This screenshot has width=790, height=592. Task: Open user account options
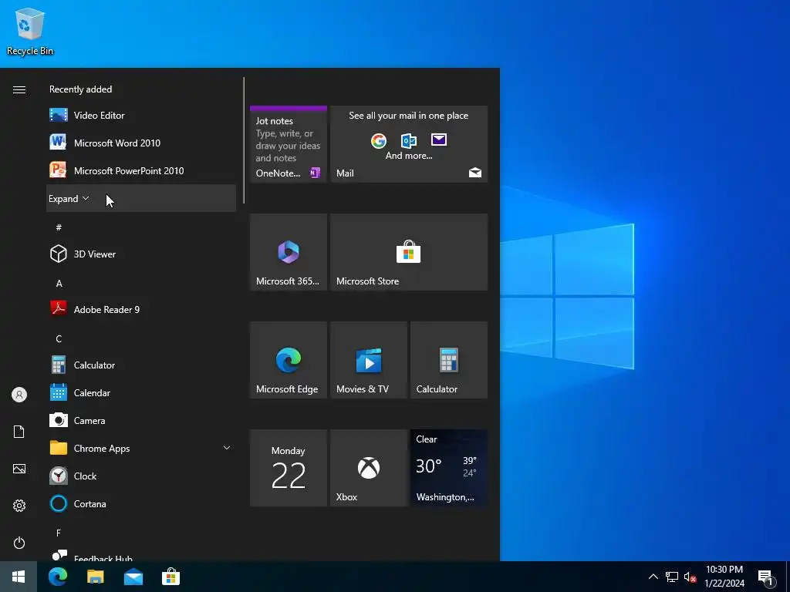[19, 395]
